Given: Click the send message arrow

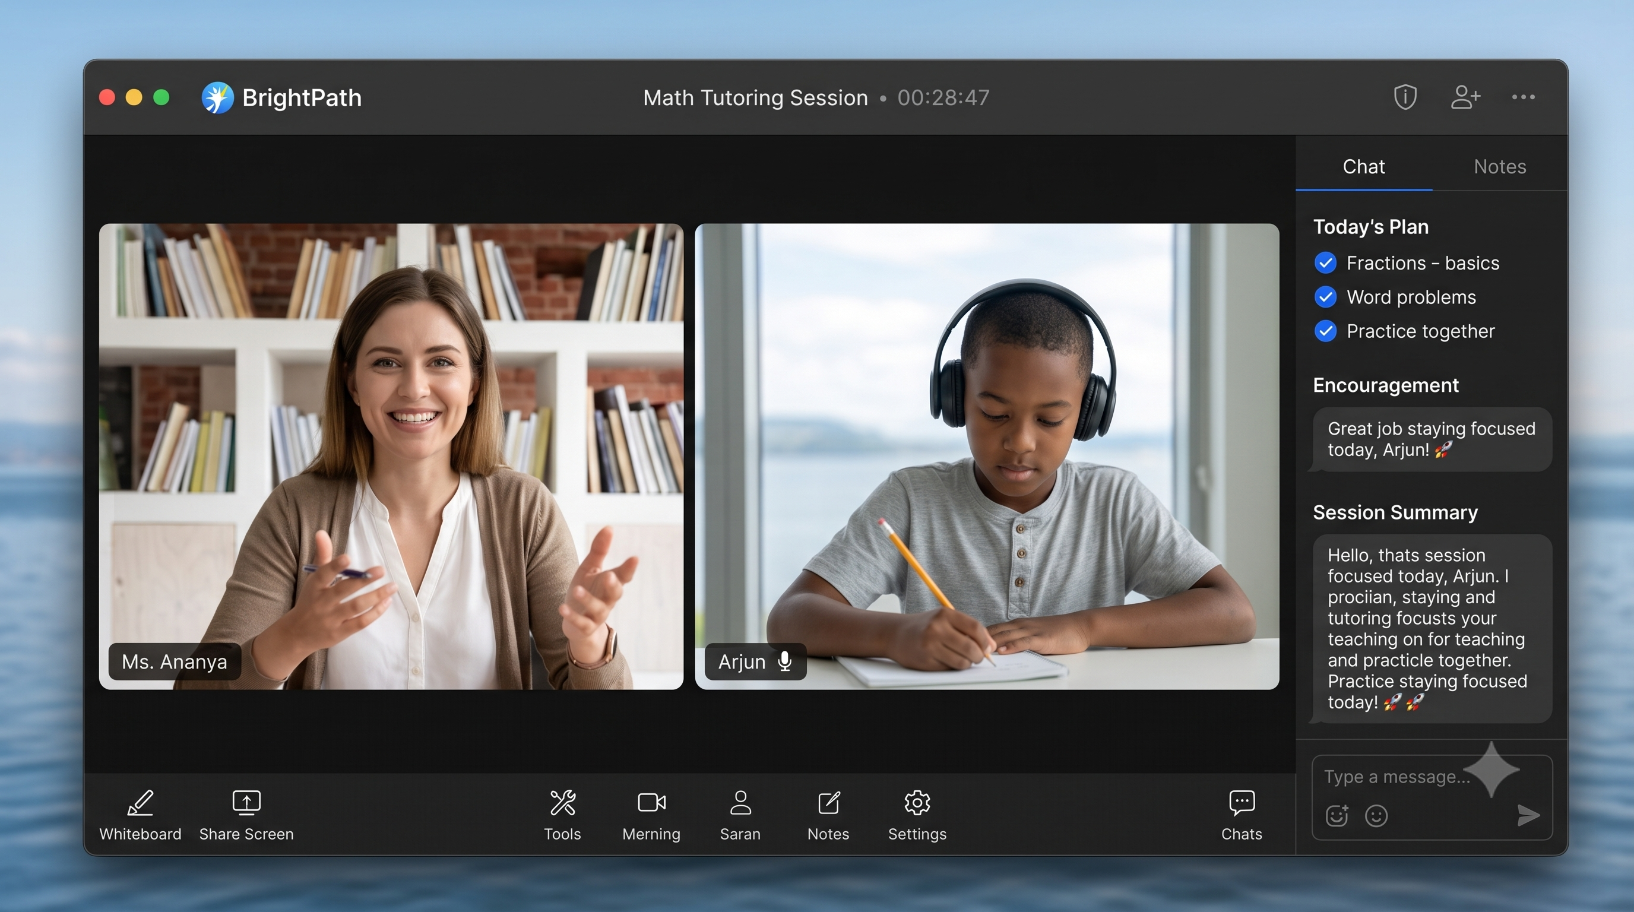Looking at the screenshot, I should tap(1528, 816).
